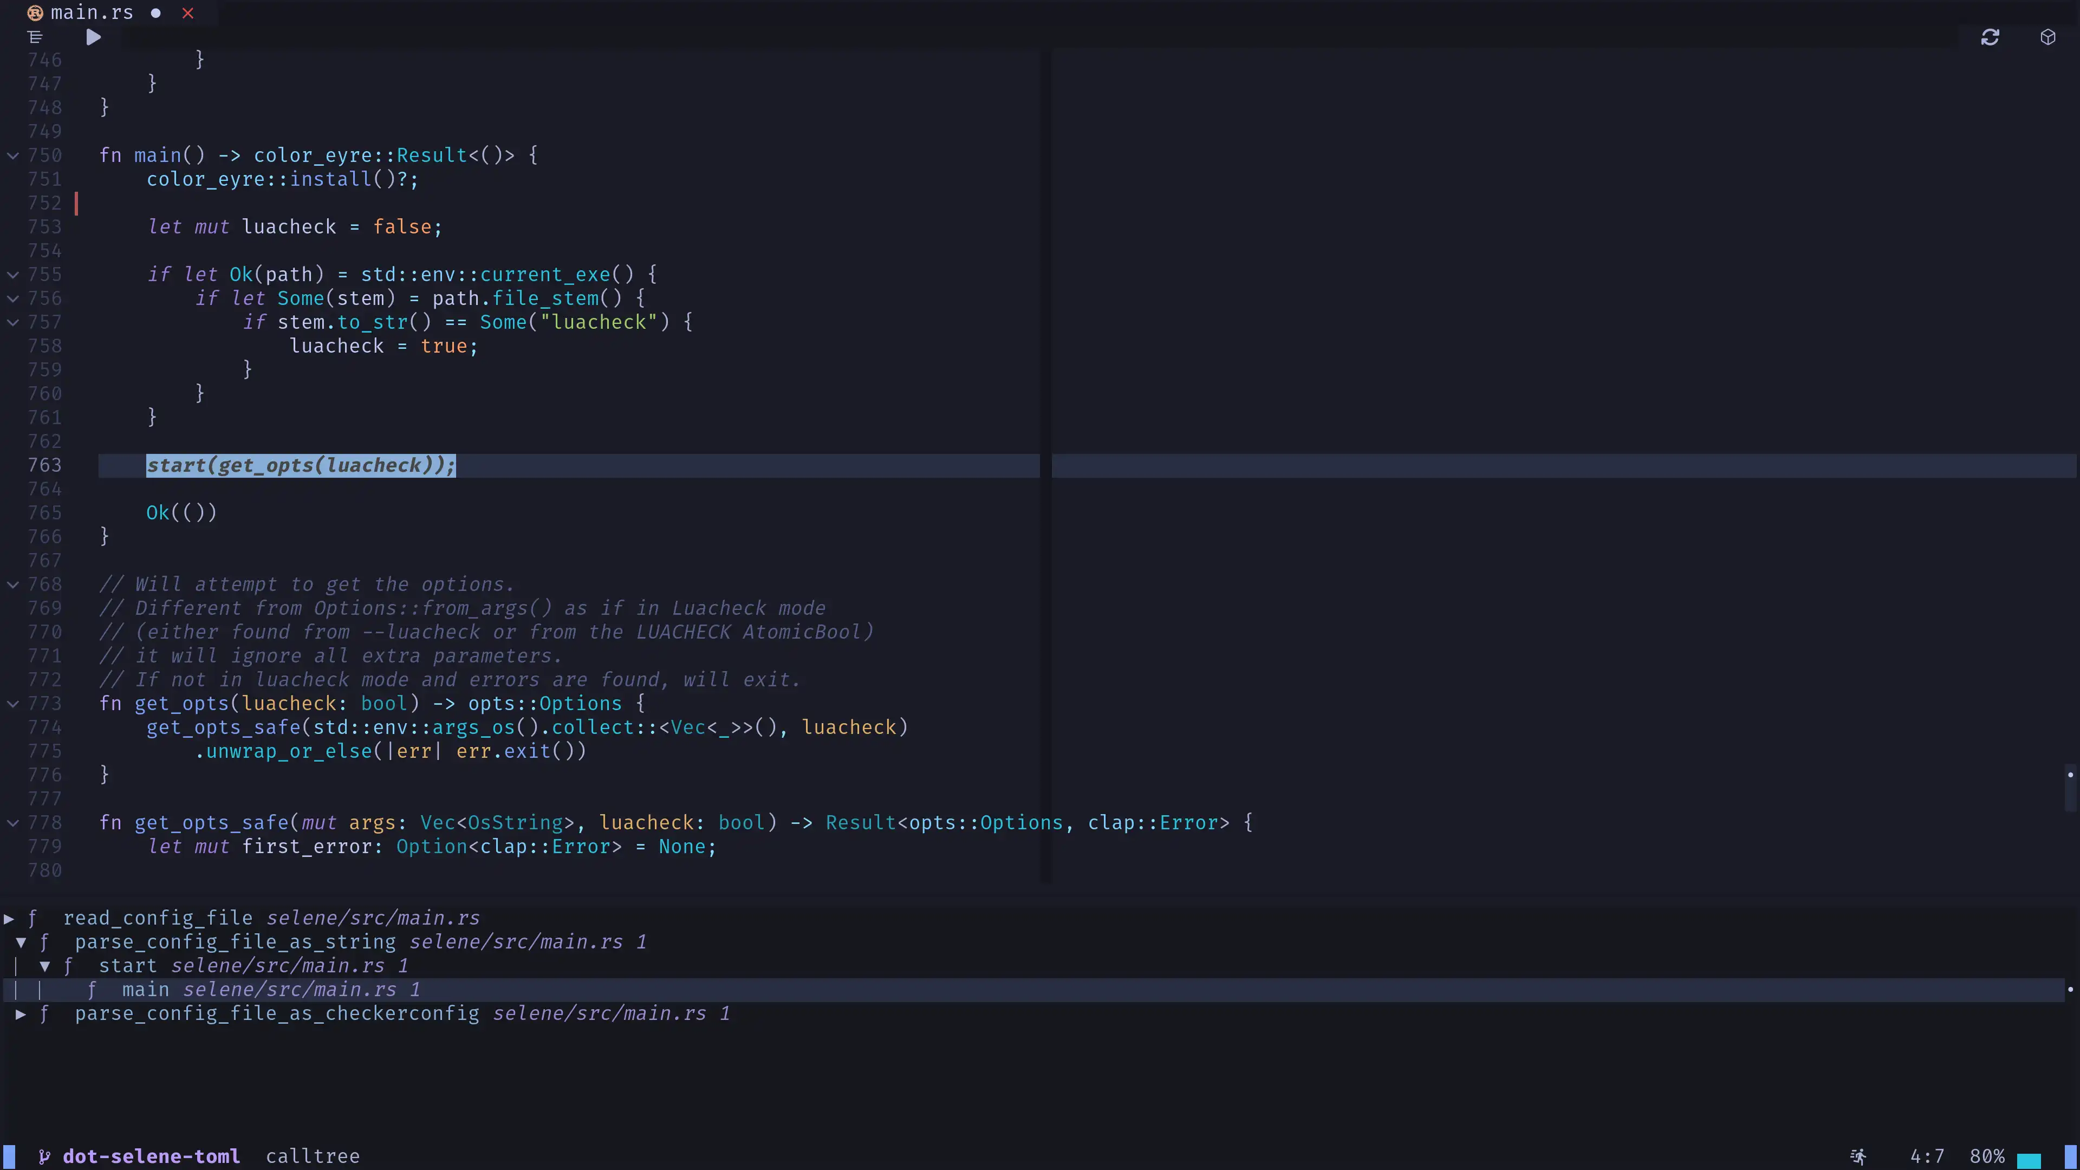Image resolution: width=2080 pixels, height=1170 pixels.
Task: Click the function icon beside main in calltree
Action: (x=92, y=990)
